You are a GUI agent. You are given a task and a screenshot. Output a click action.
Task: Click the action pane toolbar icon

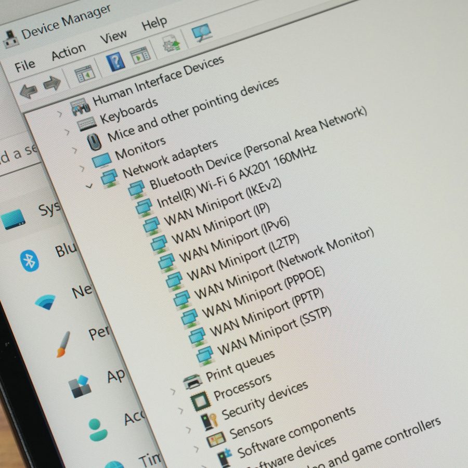tap(140, 55)
